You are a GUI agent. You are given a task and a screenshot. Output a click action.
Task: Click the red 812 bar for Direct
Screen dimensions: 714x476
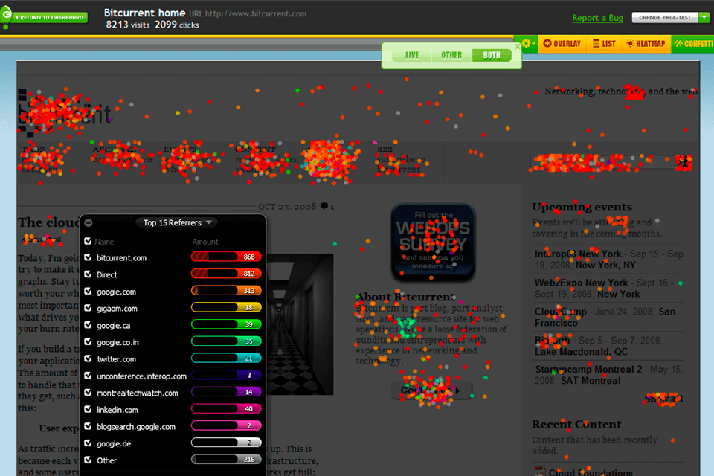coord(226,274)
